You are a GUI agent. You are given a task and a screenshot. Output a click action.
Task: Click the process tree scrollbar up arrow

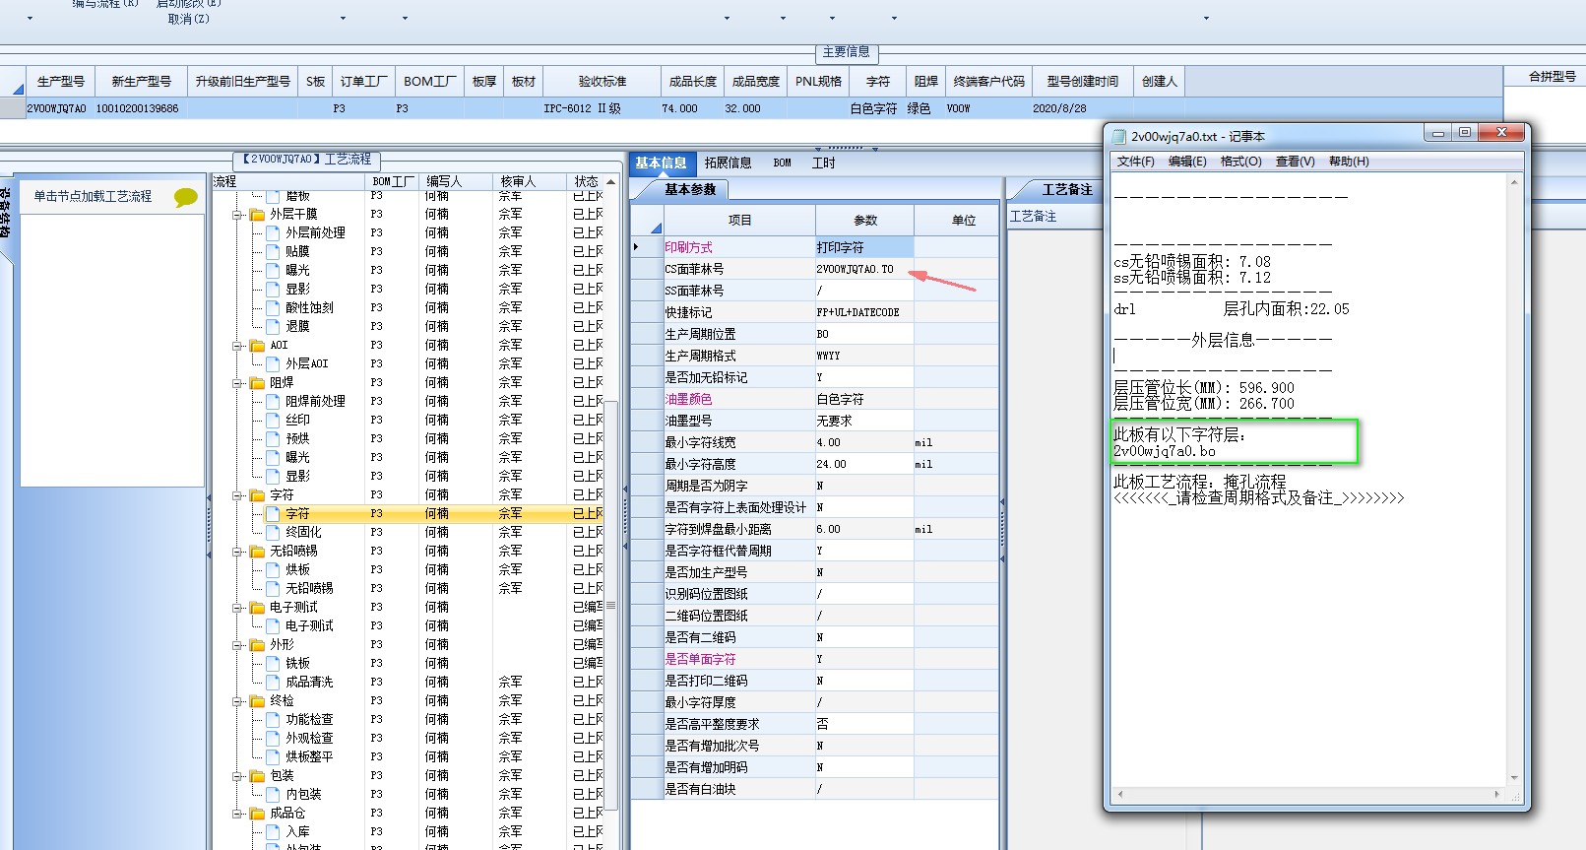tap(610, 182)
